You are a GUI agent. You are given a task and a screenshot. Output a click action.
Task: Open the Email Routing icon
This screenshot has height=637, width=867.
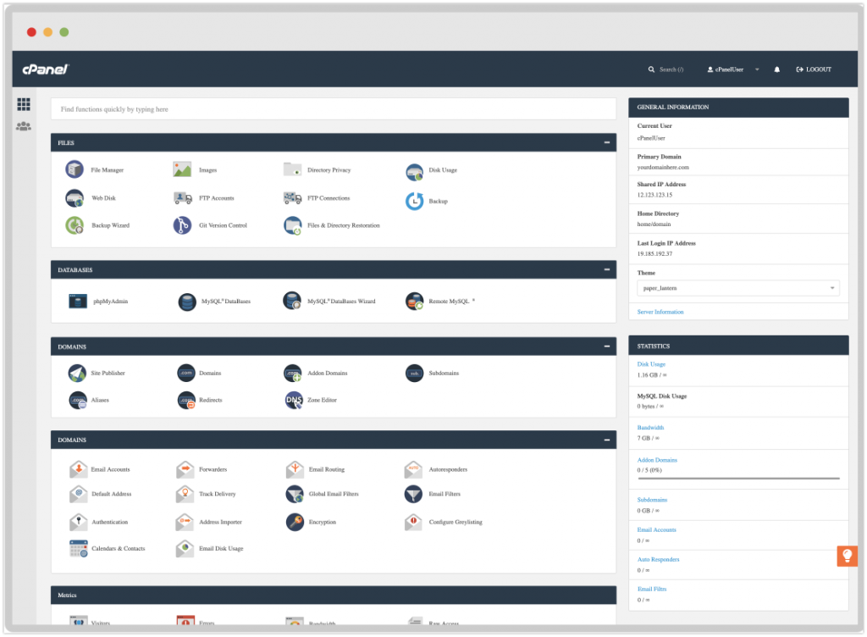(x=295, y=469)
